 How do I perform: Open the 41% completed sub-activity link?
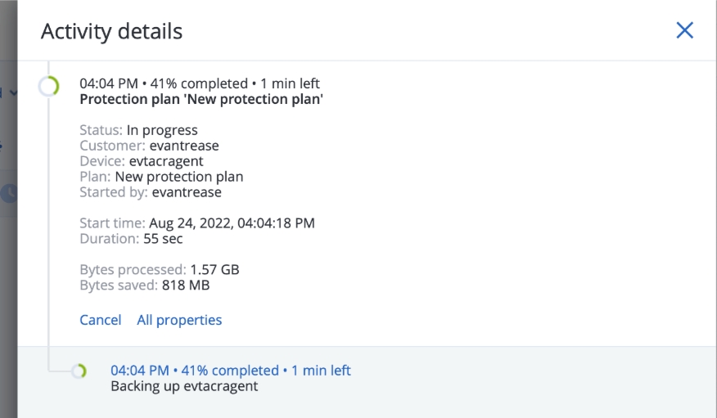point(230,371)
